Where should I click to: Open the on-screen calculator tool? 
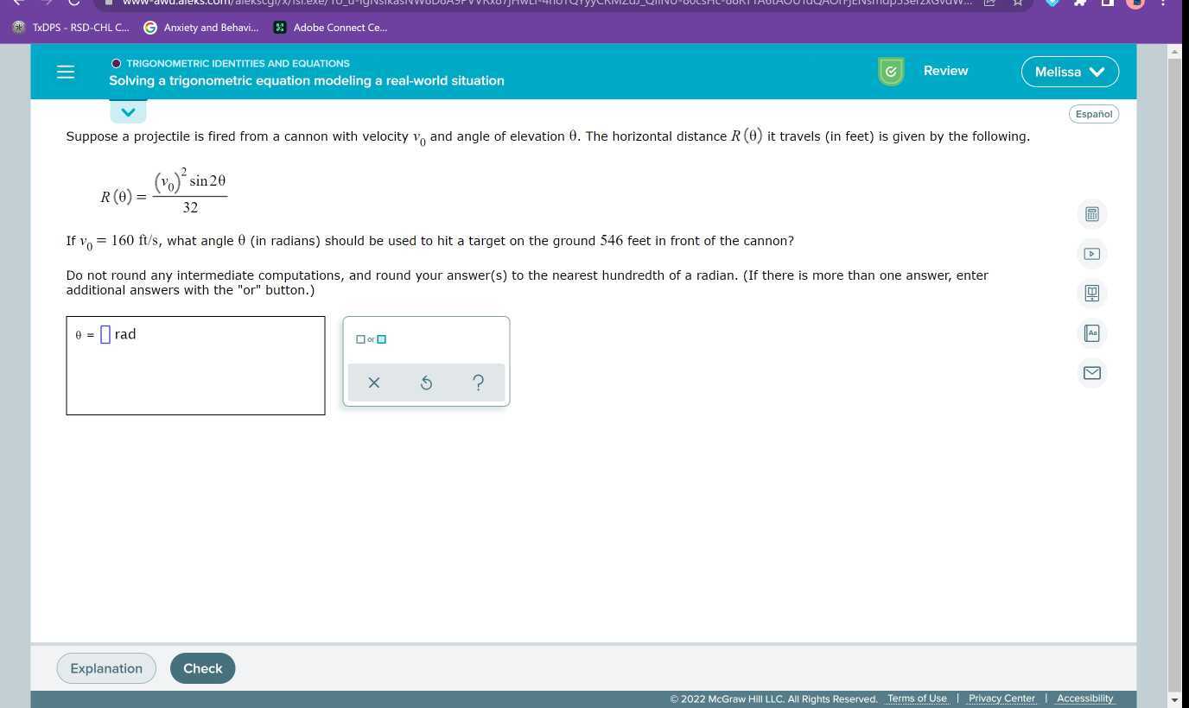point(1091,213)
